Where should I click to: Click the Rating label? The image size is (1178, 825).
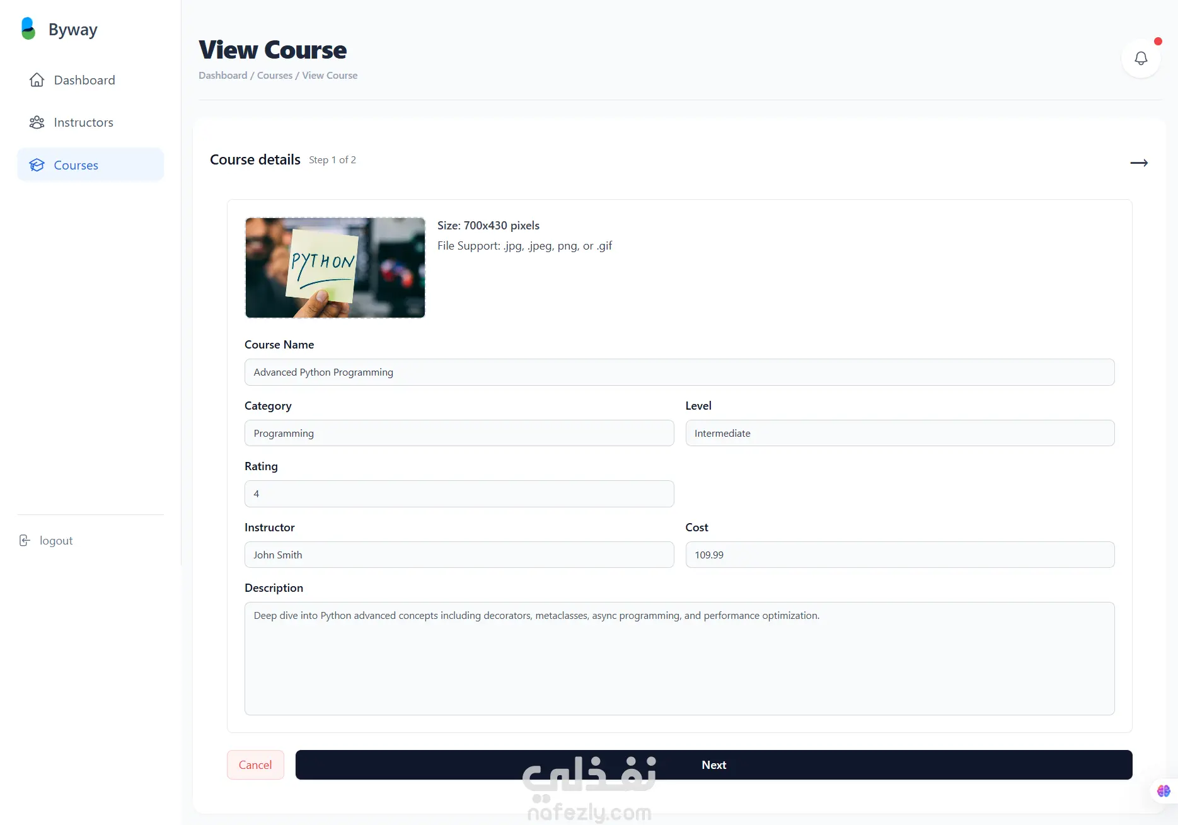(261, 466)
